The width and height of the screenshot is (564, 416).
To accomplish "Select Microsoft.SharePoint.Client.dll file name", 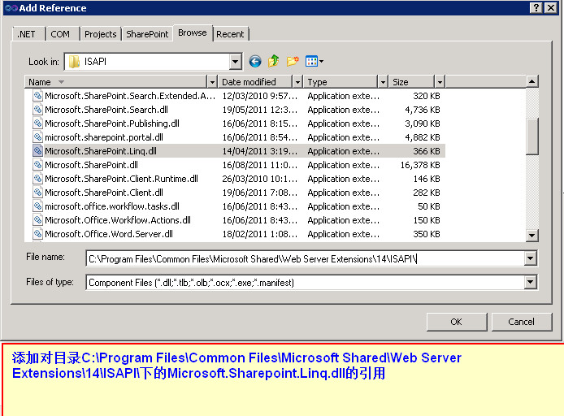I will [104, 193].
